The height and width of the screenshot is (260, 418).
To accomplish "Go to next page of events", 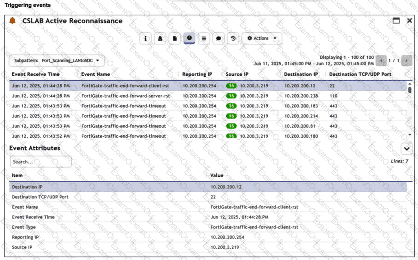I will [407, 61].
